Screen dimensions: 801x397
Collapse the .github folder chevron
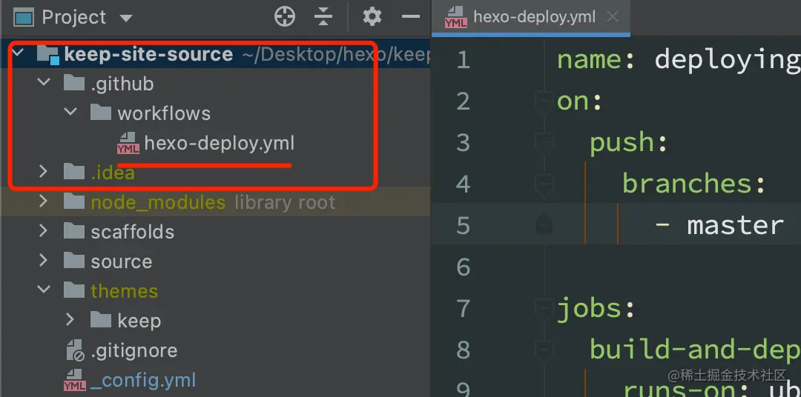tap(44, 81)
